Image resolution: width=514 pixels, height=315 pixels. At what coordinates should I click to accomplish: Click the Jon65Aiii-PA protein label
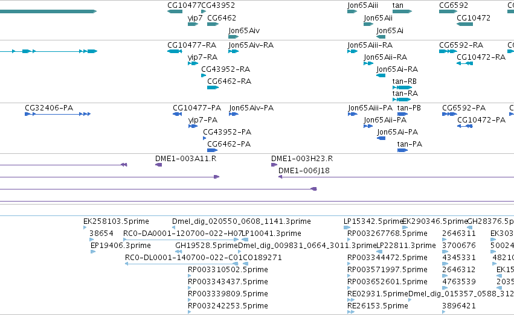pos(370,108)
